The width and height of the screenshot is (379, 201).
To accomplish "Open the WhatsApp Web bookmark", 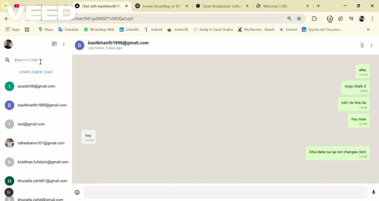I will click(x=99, y=30).
